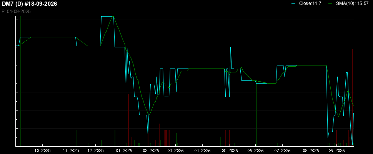
Task: Click the 03 2026 axis label
Action: 176,151
